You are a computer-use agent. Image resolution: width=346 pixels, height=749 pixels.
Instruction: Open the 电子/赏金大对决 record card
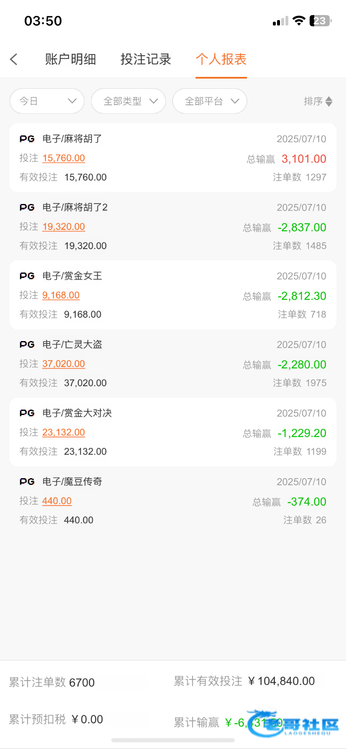[173, 432]
